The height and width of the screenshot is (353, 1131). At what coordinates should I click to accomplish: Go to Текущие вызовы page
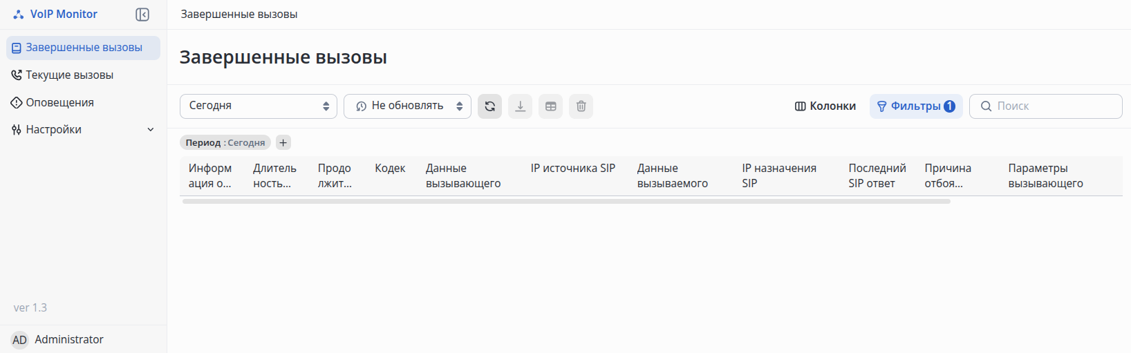coord(69,75)
